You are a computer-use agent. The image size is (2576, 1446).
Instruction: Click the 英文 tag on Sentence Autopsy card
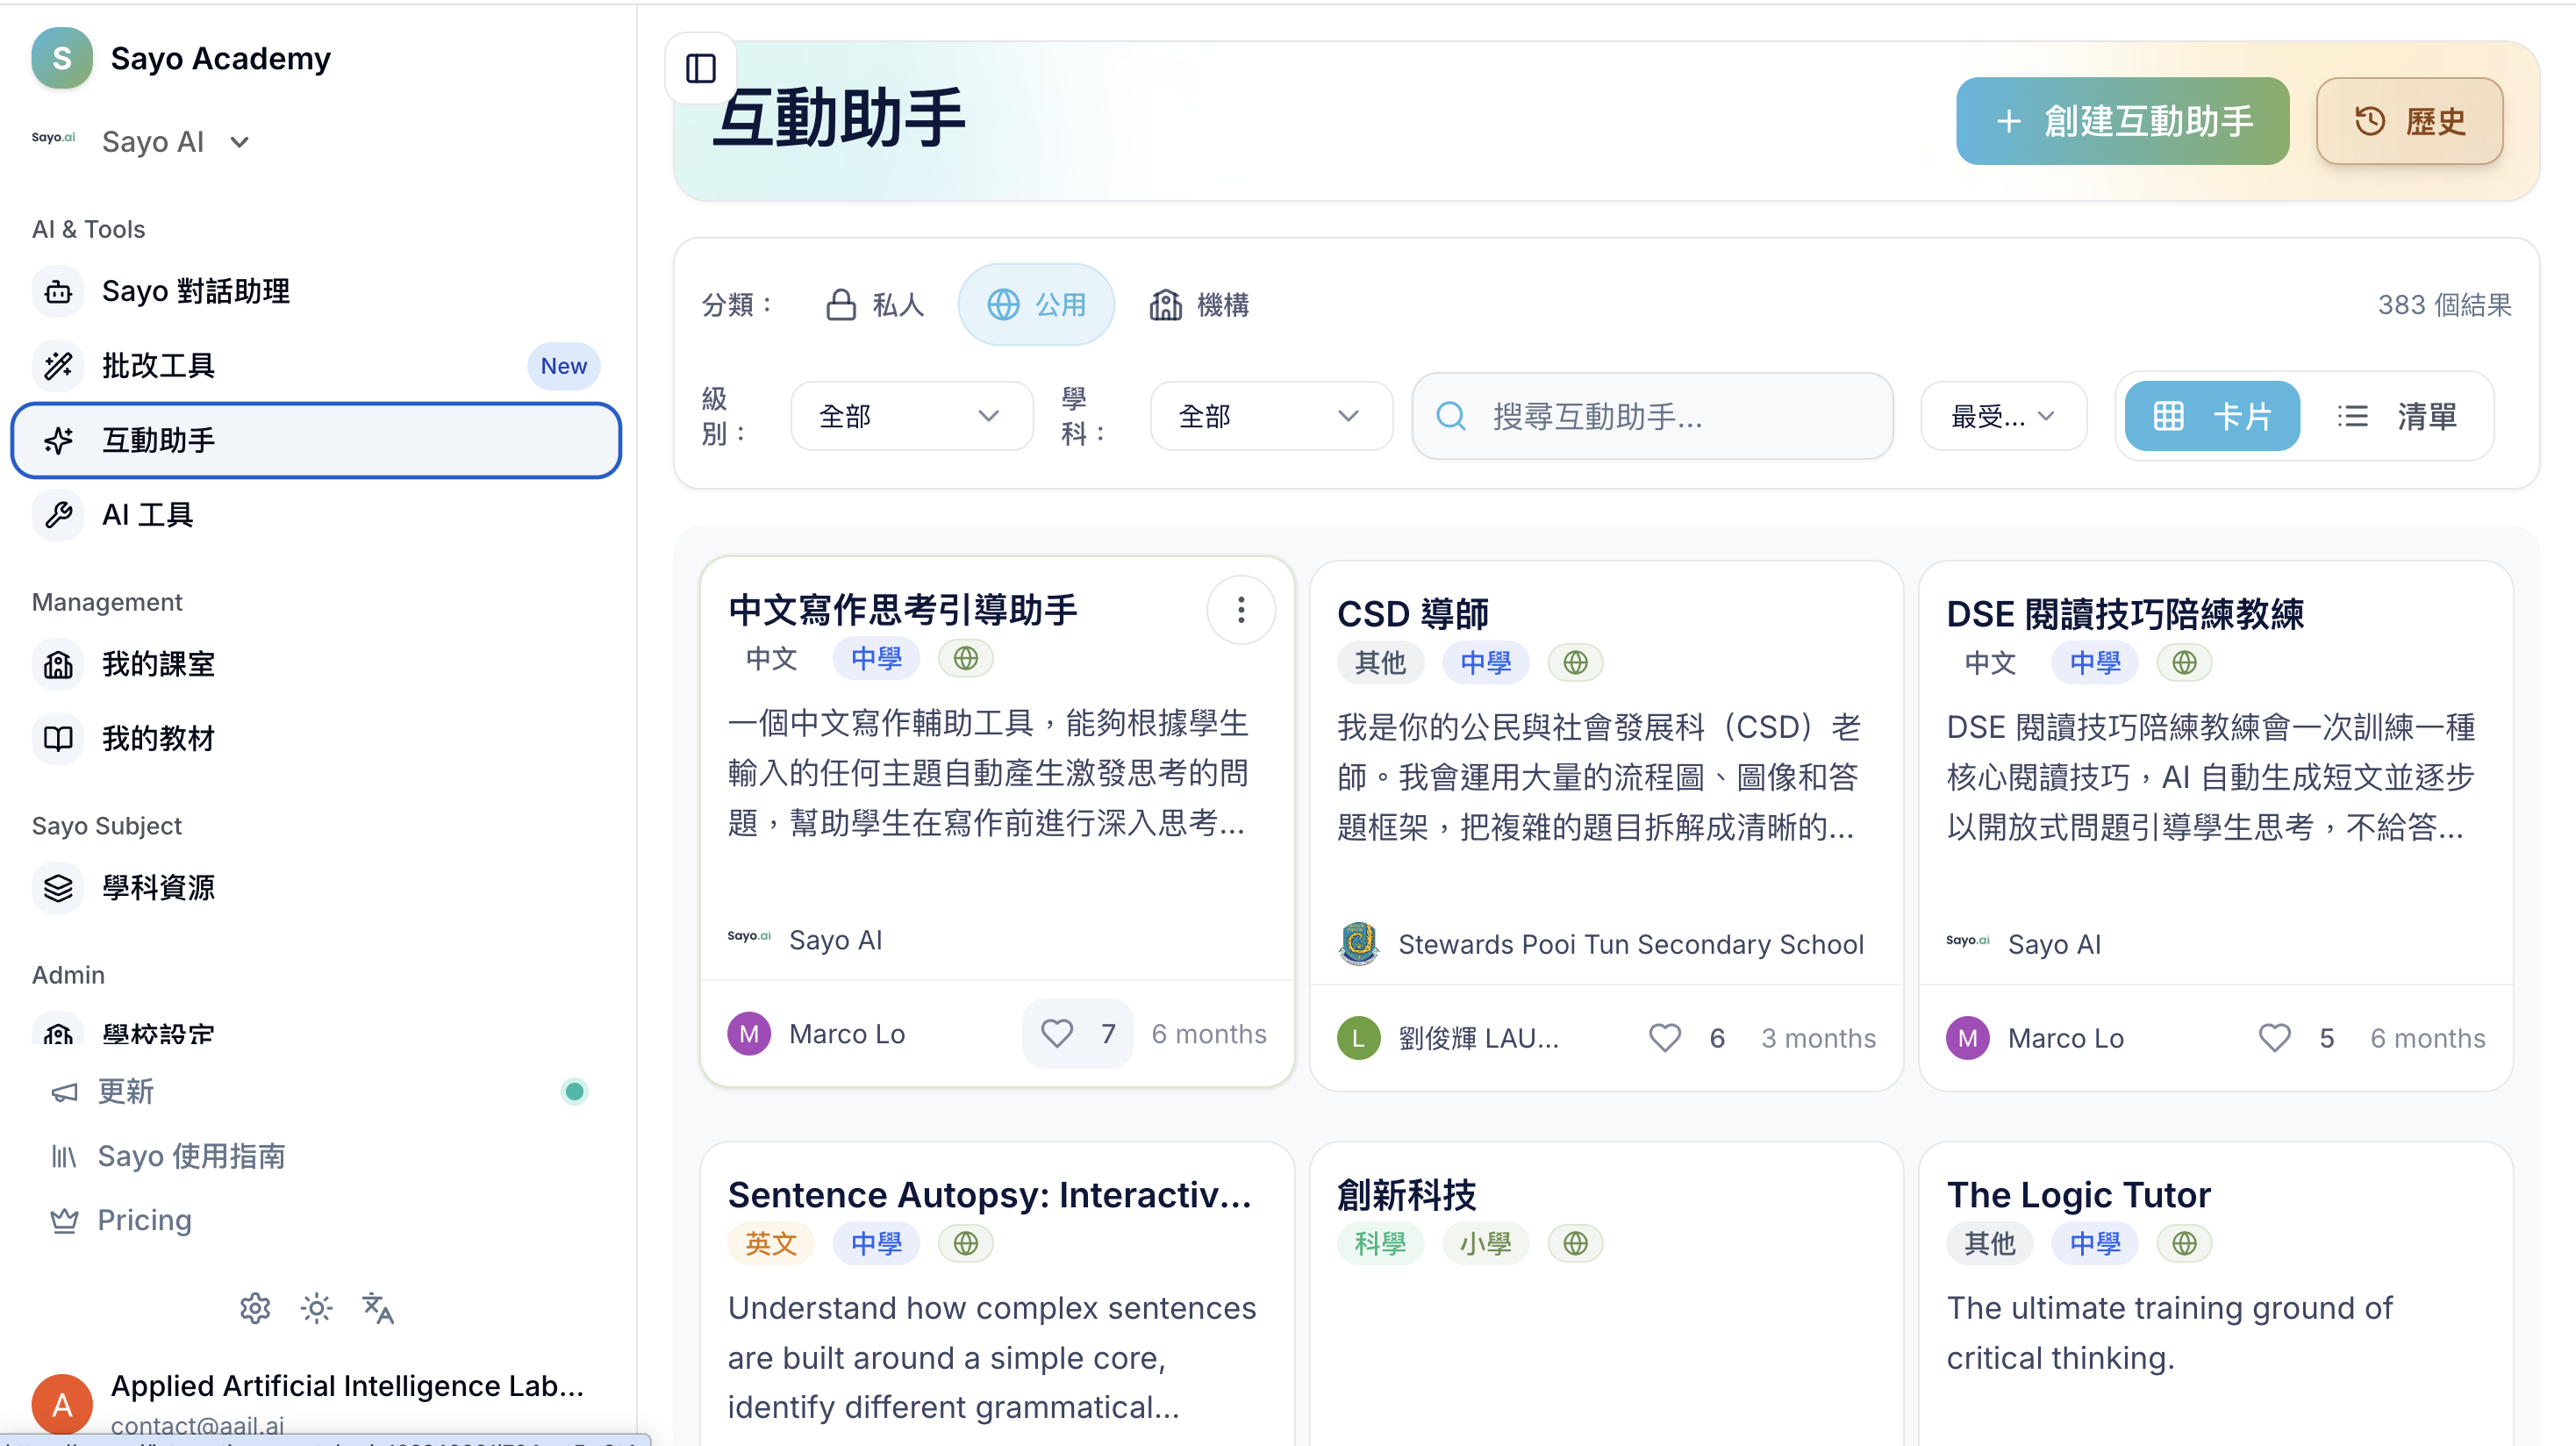tap(770, 1243)
